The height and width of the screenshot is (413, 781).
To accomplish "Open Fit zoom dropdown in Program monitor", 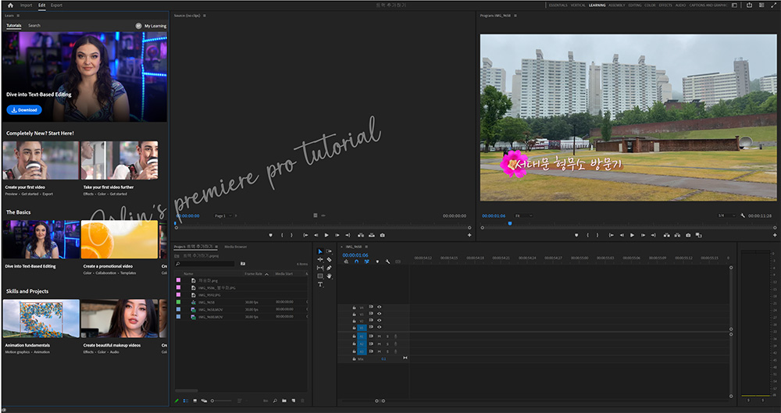I will click(523, 215).
